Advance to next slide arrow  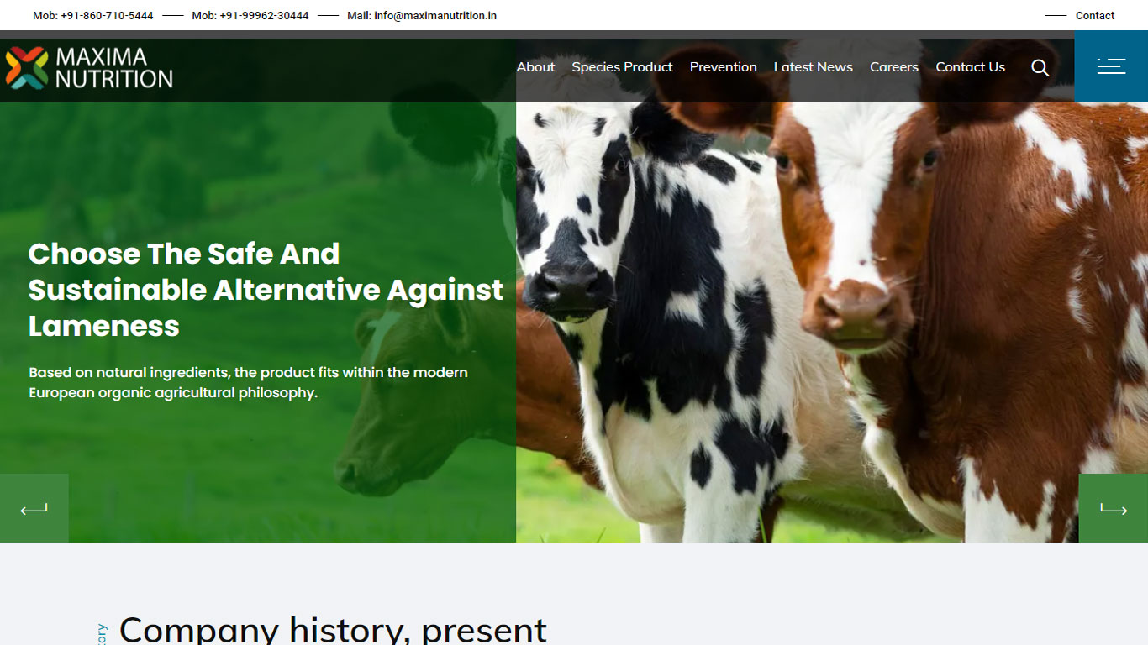coord(1114,508)
